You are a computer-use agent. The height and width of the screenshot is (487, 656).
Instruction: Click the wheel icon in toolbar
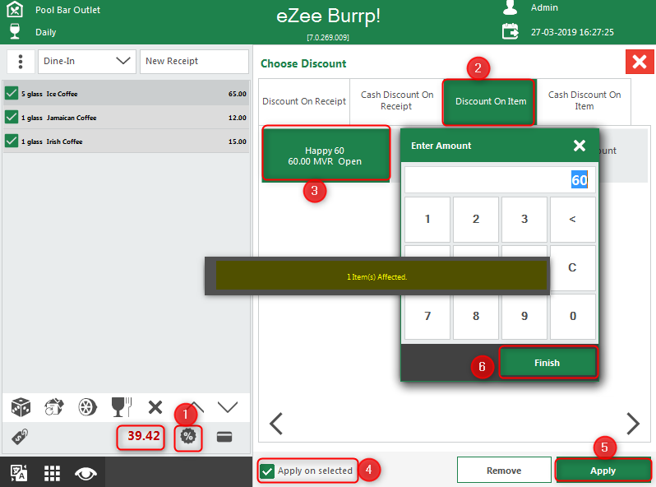click(x=87, y=407)
